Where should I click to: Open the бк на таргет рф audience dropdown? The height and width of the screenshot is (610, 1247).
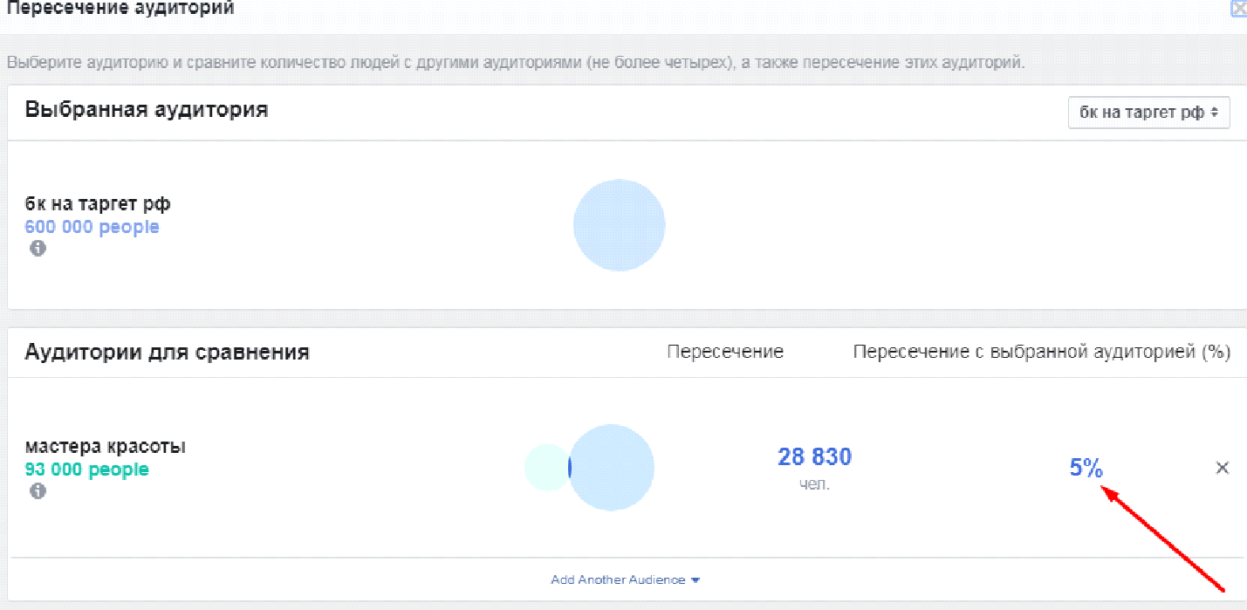coord(1148,113)
